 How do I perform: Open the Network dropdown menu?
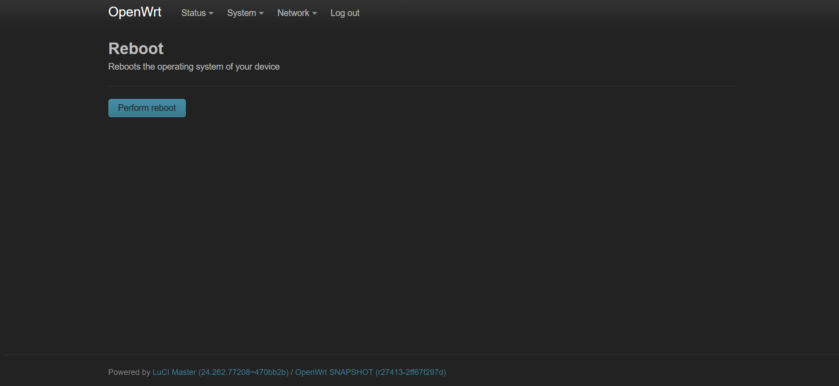click(297, 13)
